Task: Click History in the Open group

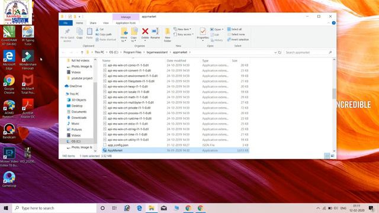Action: pyautogui.click(x=217, y=40)
